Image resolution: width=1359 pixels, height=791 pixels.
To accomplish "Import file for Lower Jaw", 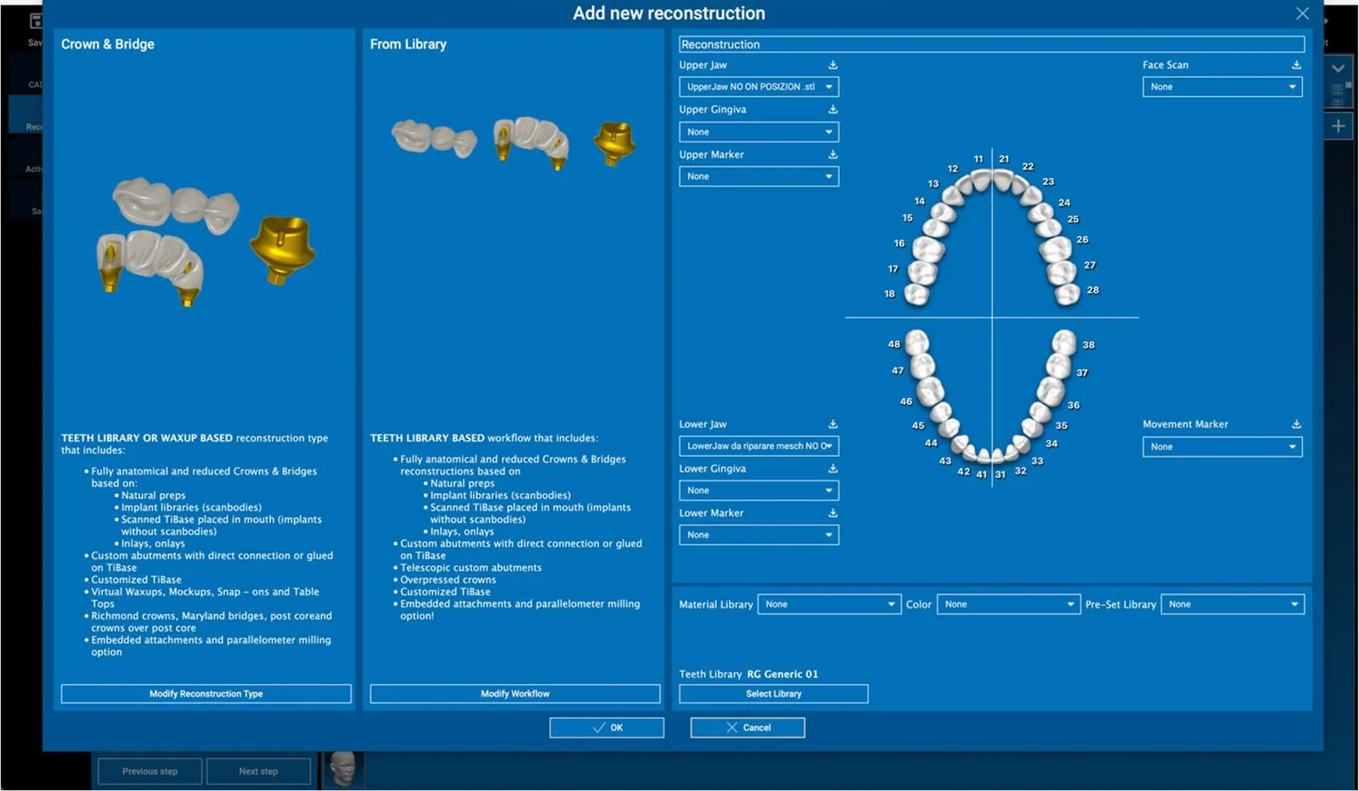I will [x=832, y=424].
